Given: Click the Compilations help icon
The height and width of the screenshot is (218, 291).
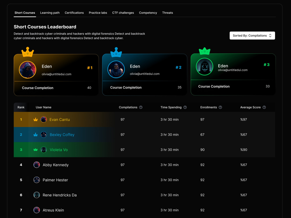Looking at the screenshot, I should 141,107.
